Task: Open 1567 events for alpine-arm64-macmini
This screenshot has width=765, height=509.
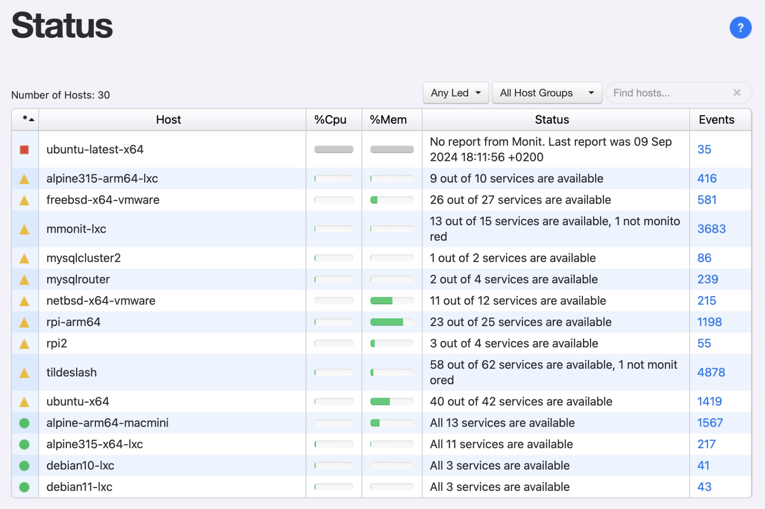Action: (710, 423)
